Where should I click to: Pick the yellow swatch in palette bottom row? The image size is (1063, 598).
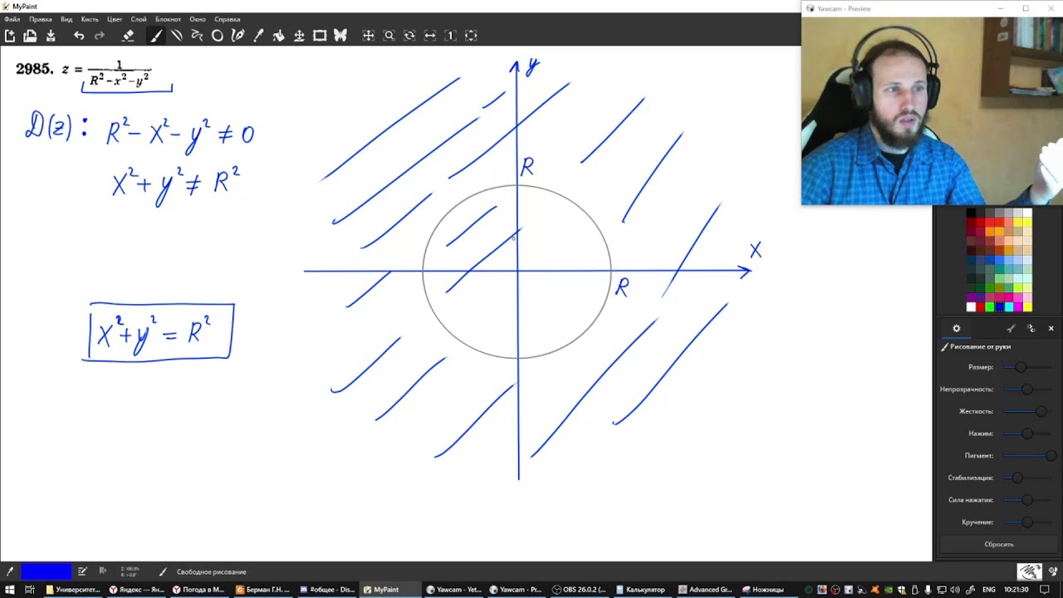(x=1027, y=307)
